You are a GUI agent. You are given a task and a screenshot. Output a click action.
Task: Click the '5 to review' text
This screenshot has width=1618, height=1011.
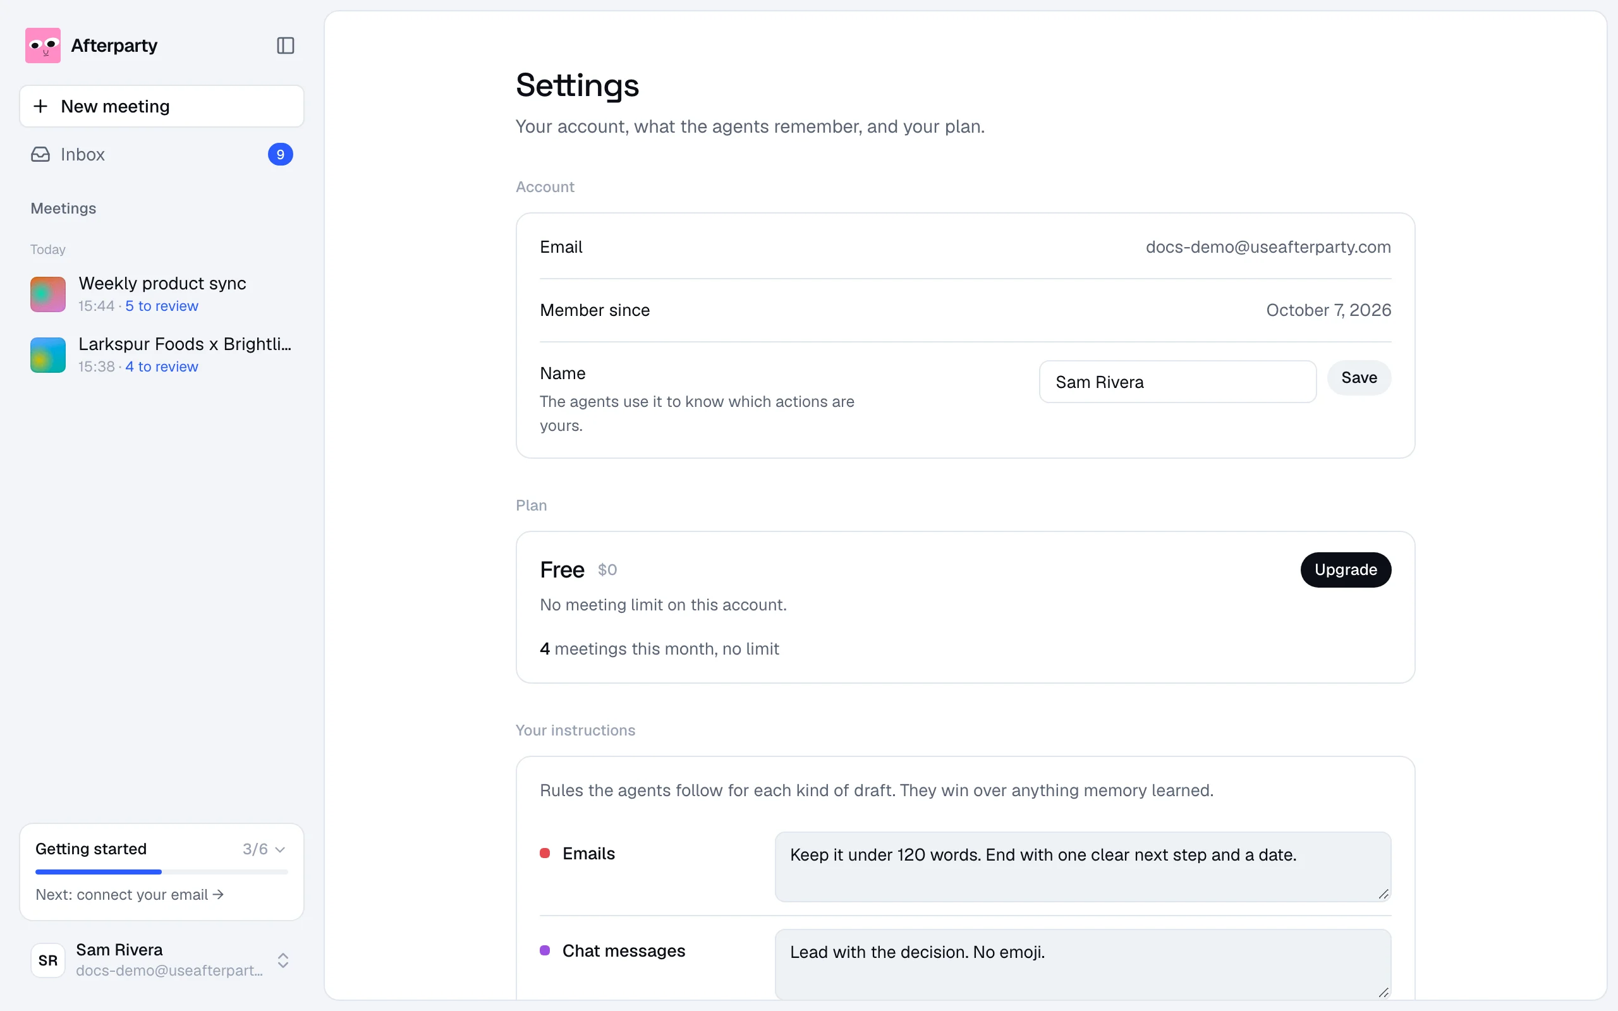(x=162, y=306)
